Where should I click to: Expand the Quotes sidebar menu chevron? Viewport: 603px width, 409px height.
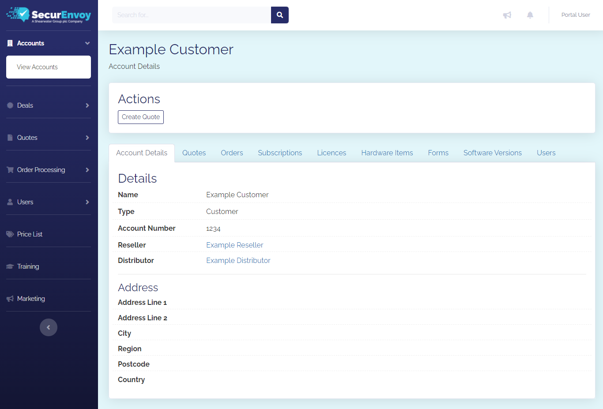87,138
